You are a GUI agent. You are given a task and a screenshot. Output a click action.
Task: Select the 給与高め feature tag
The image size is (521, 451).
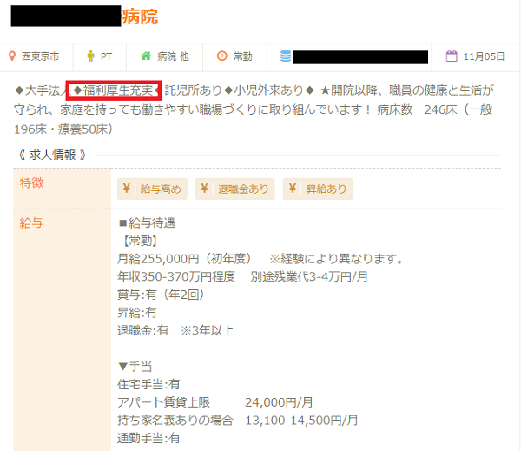152,189
